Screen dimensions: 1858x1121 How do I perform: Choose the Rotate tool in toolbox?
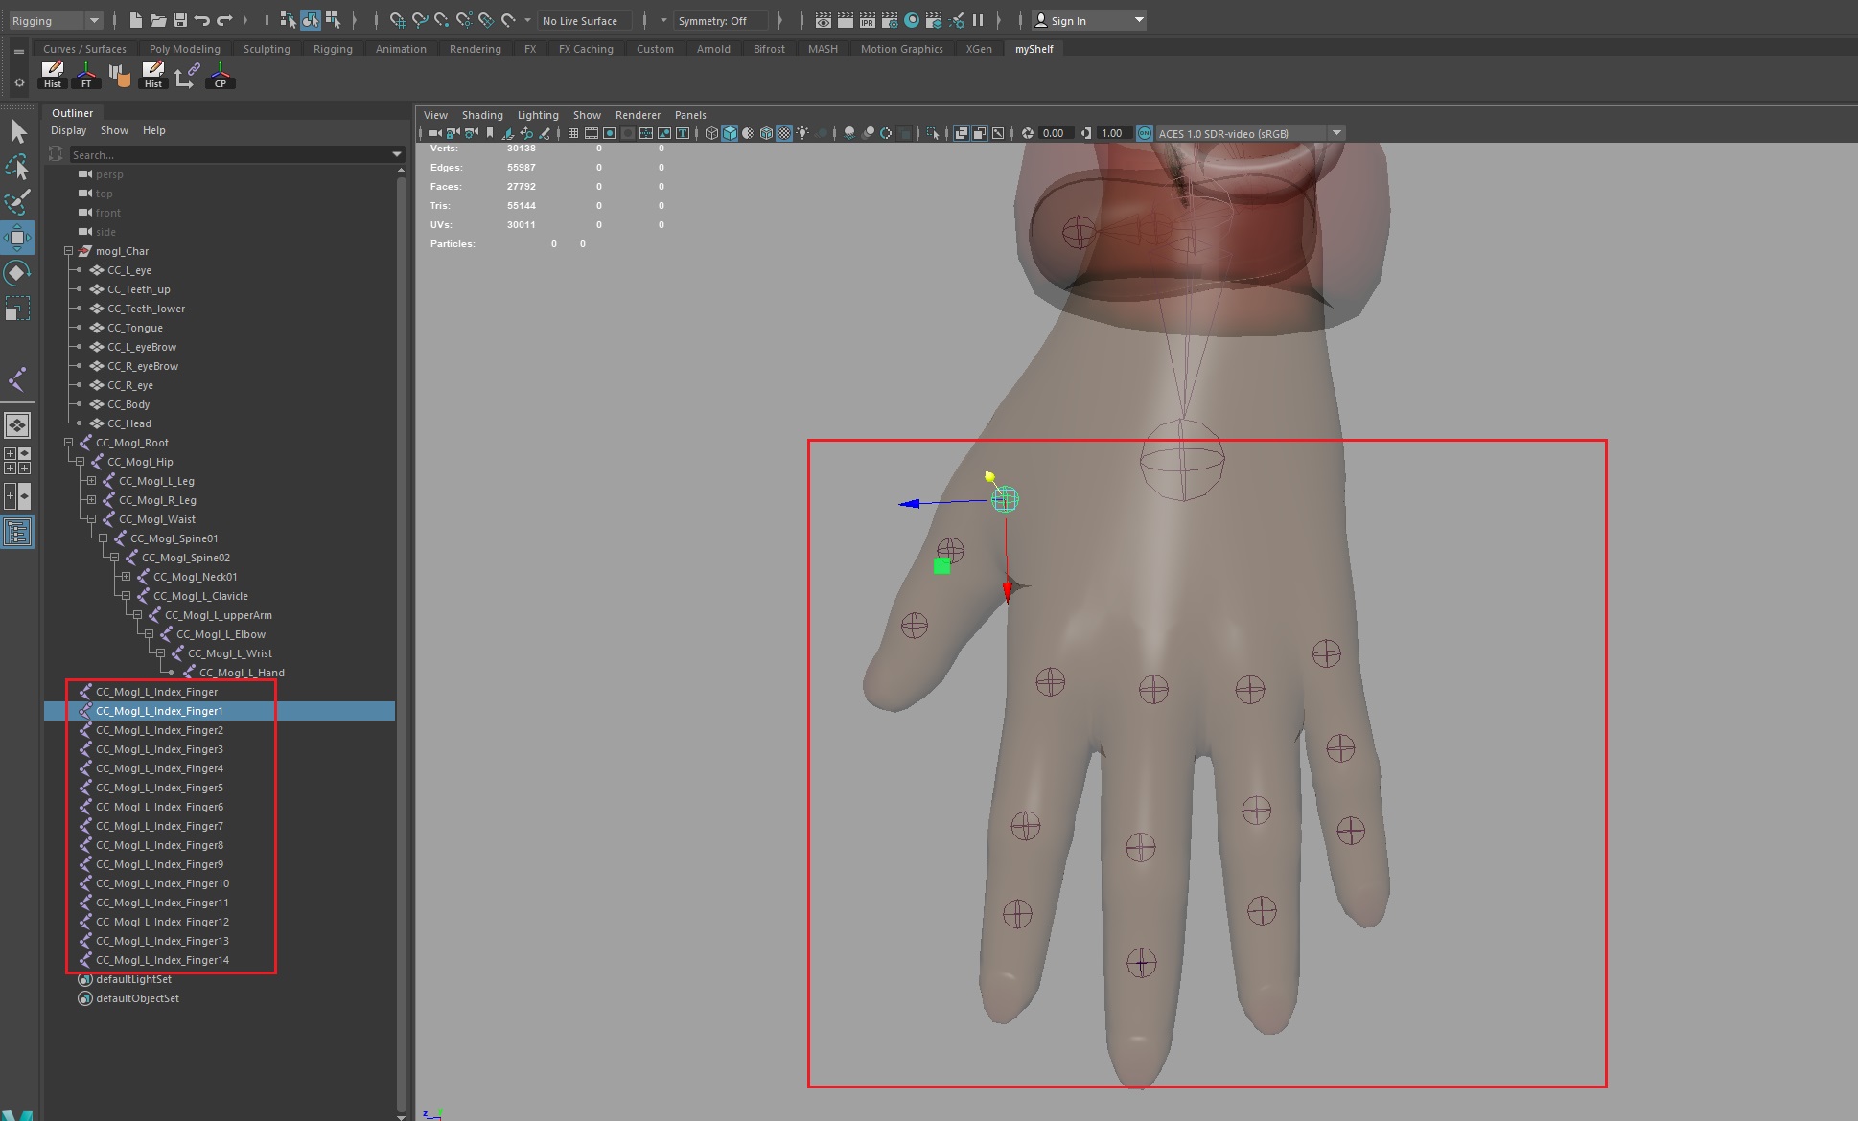[18, 273]
